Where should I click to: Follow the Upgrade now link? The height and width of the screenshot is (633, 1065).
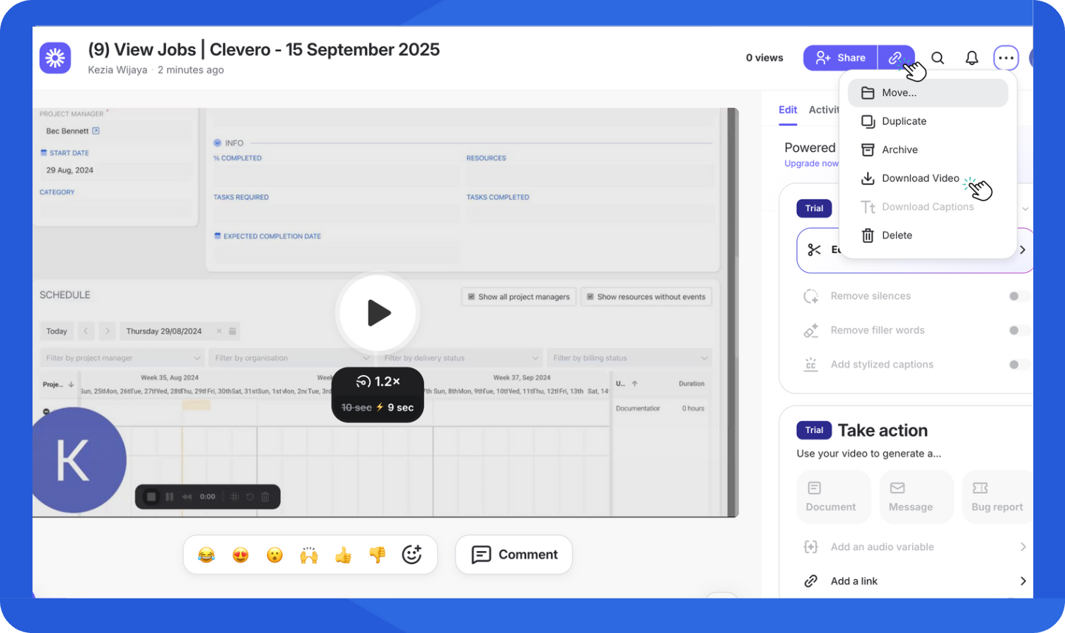pos(811,163)
